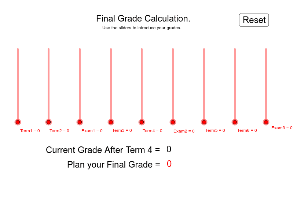The image size is (308, 203).
Task: Click the Term1 slider handle
Action: (x=18, y=122)
